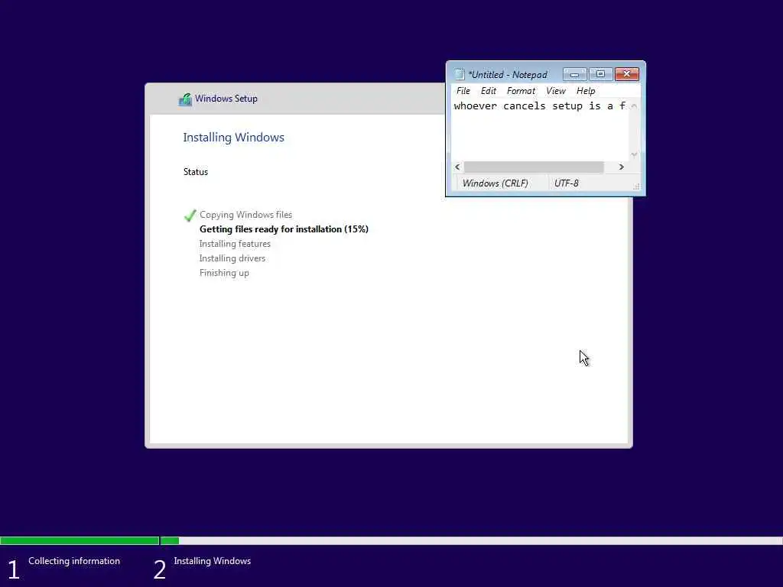This screenshot has height=587, width=783.
Task: Click the 'Windows Setup' title text
Action: point(226,99)
